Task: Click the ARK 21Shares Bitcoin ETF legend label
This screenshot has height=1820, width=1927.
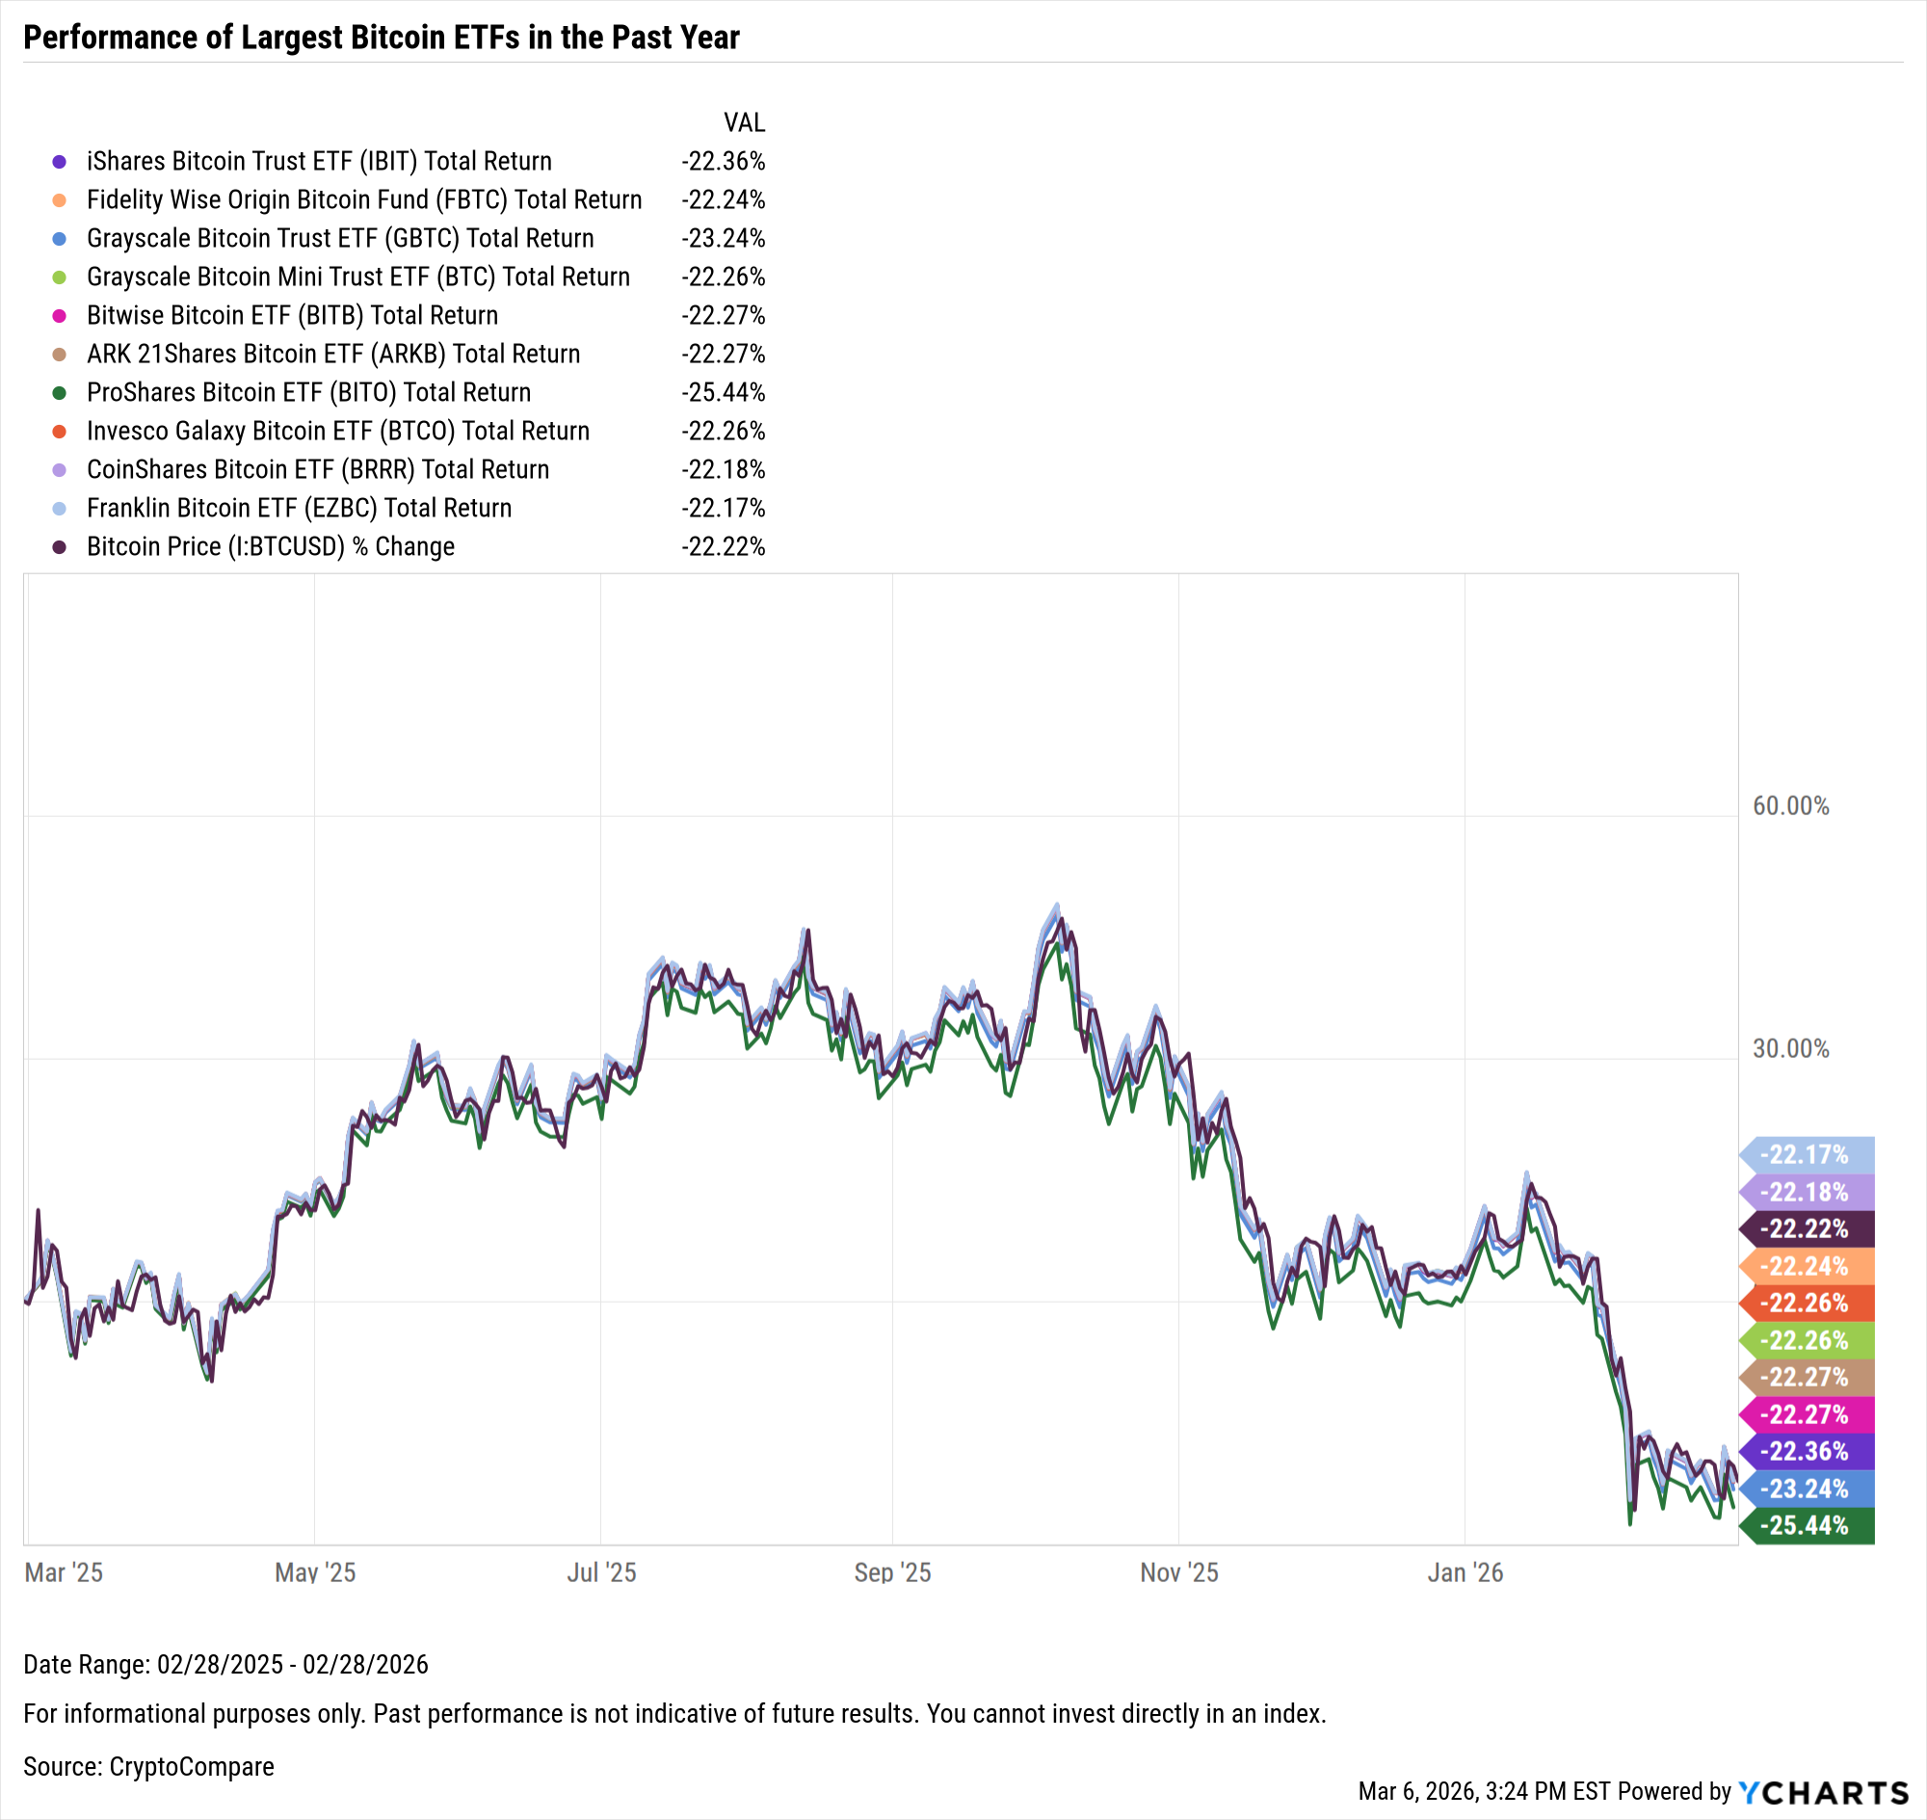Action: [x=332, y=355]
